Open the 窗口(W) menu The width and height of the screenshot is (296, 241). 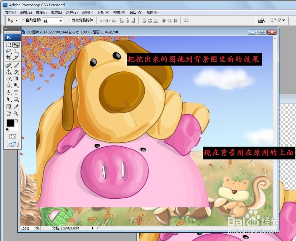point(136,12)
